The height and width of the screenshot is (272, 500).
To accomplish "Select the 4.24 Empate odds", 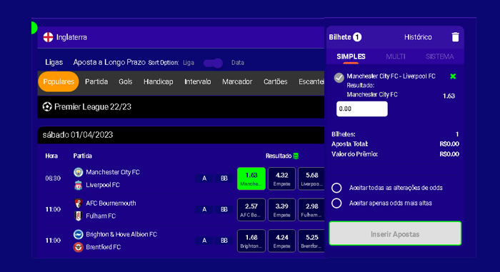I will click(x=281, y=241).
